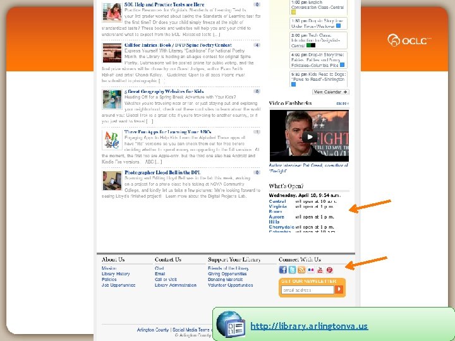Play the Video Flashbacks author interview
Image resolution: width=455 pixels, height=341 pixels.
click(309, 136)
